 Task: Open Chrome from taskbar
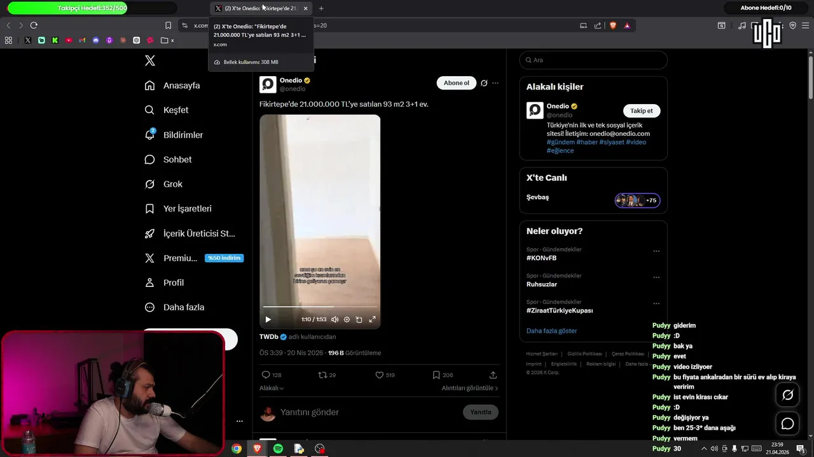pyautogui.click(x=237, y=448)
